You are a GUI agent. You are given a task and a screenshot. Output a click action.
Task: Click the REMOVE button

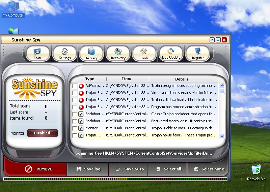pyautogui.click(x=35, y=169)
